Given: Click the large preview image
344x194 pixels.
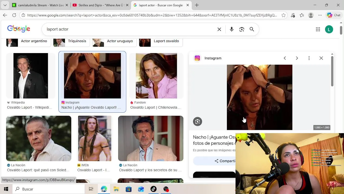Looking at the screenshot, I should click(260, 97).
